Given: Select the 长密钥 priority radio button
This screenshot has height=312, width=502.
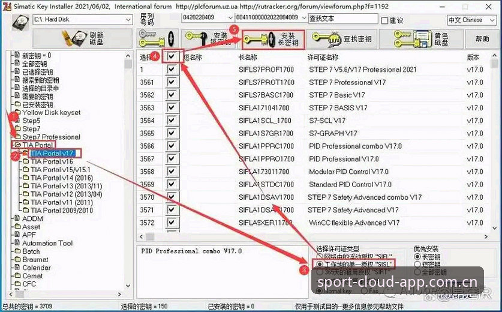Looking at the screenshot, I should (x=417, y=257).
